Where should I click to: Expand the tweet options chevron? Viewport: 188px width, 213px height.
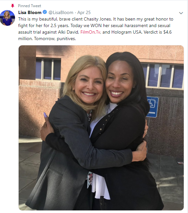[x=181, y=13]
